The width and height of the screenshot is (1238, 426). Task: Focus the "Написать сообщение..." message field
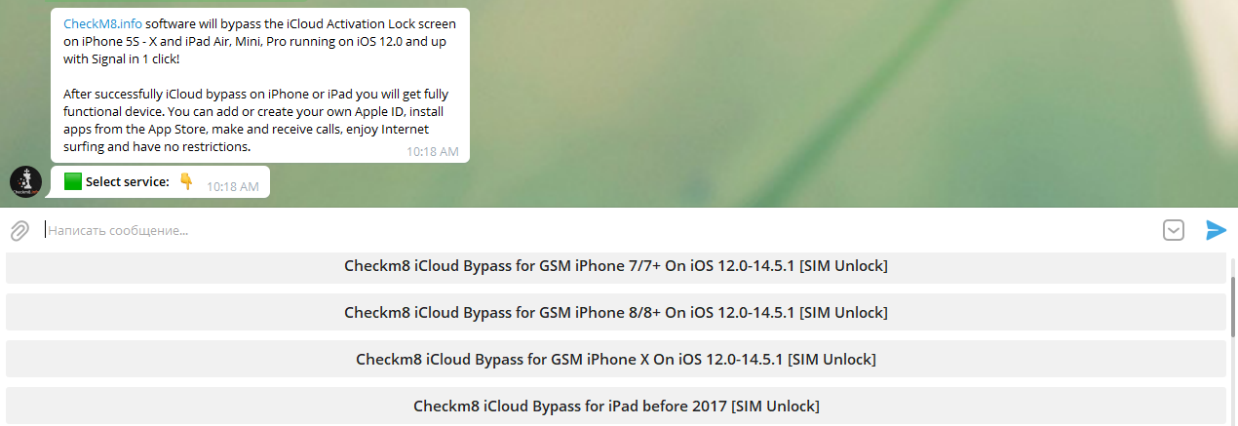click(595, 231)
